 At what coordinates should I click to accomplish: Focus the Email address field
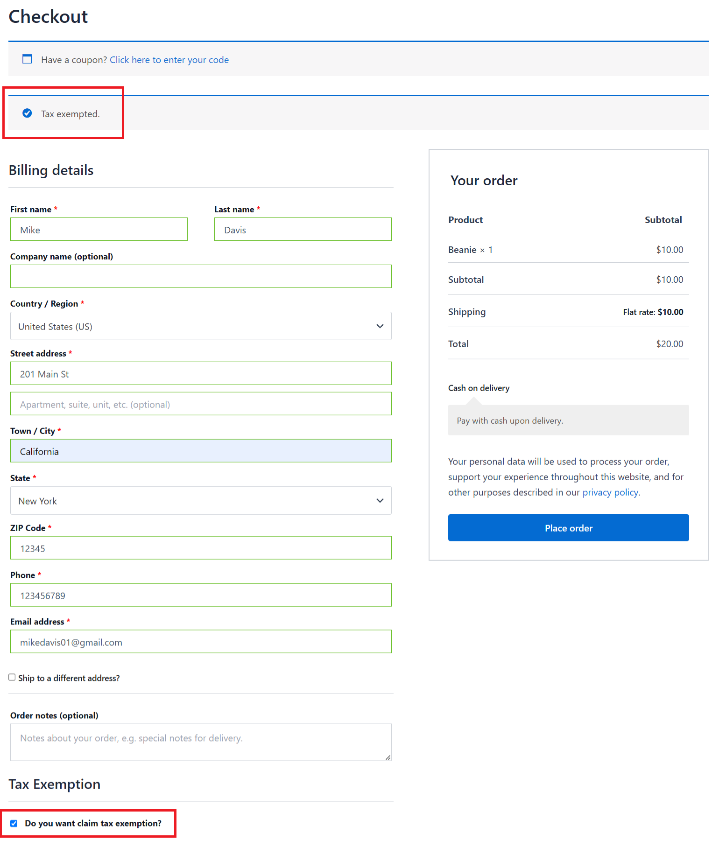coord(201,642)
